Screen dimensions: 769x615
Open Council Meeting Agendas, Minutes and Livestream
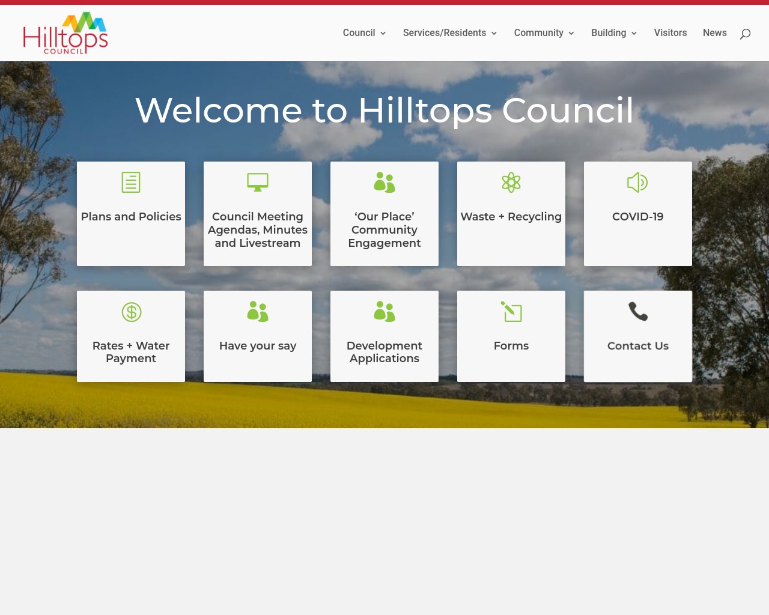click(258, 229)
